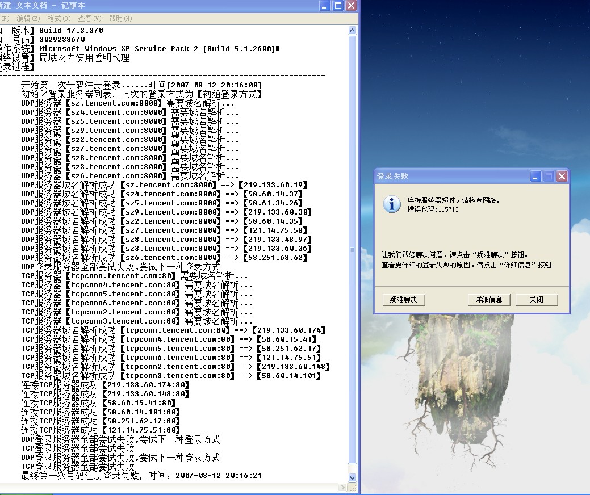Click the IP address 121.14.75.58

pyautogui.click(x=275, y=230)
